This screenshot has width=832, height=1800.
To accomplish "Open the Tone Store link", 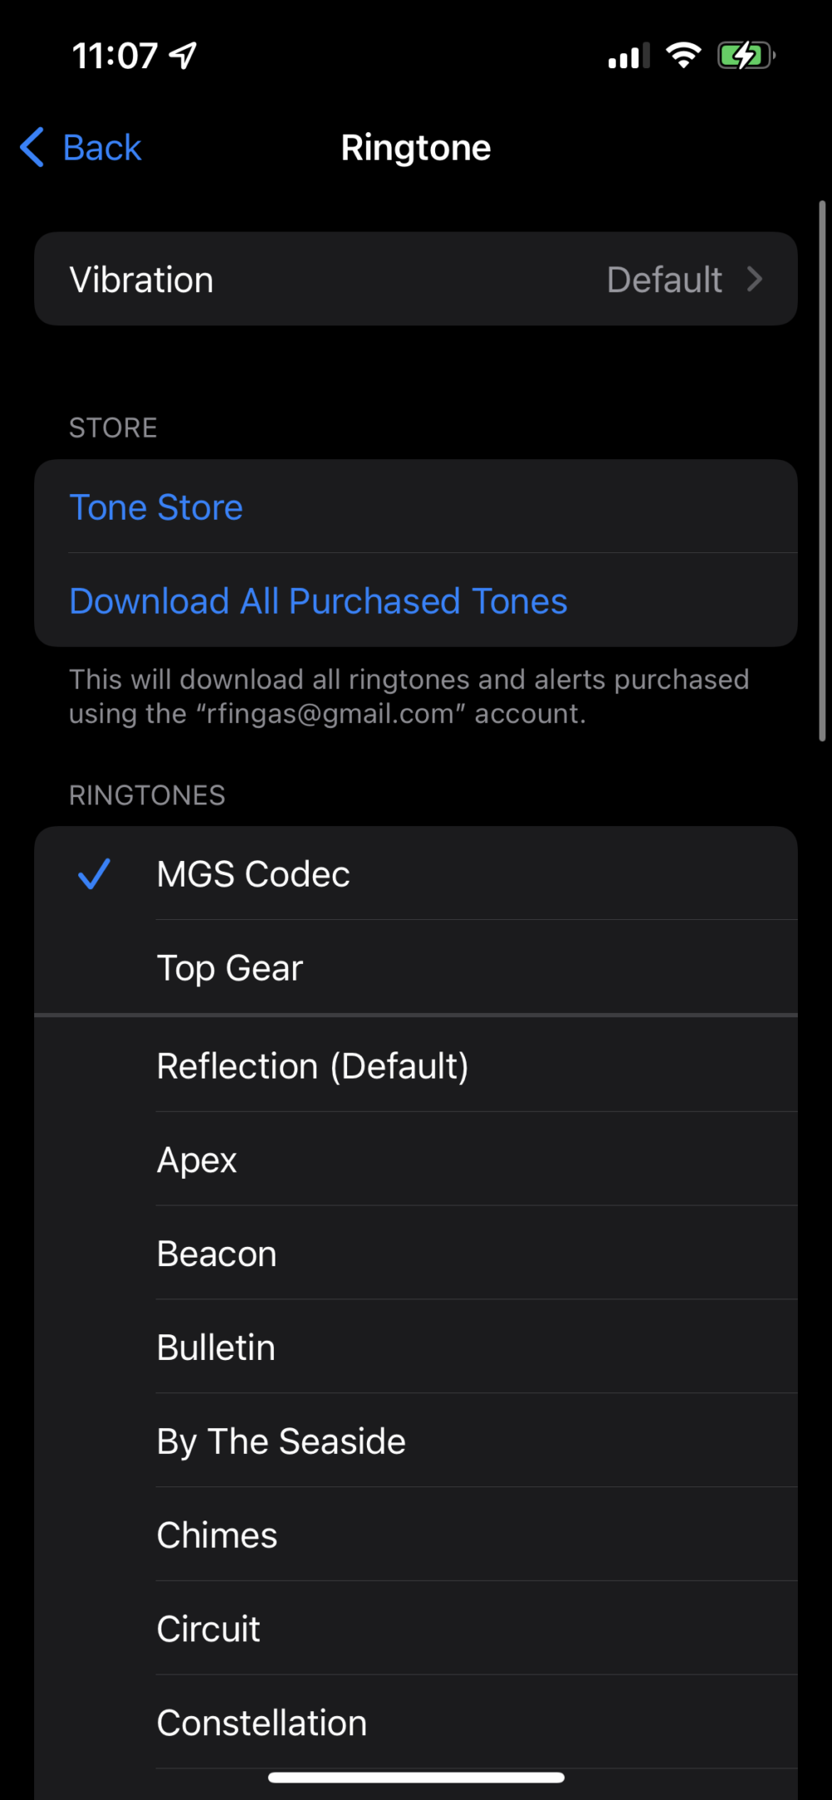I will 156,507.
